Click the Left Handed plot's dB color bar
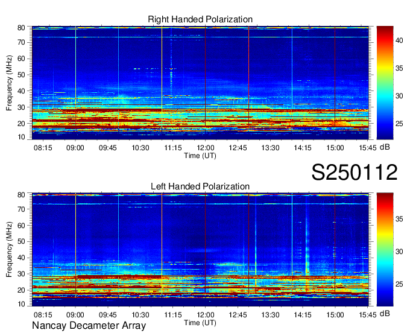The height and width of the screenshot is (333, 410). [x=385, y=250]
